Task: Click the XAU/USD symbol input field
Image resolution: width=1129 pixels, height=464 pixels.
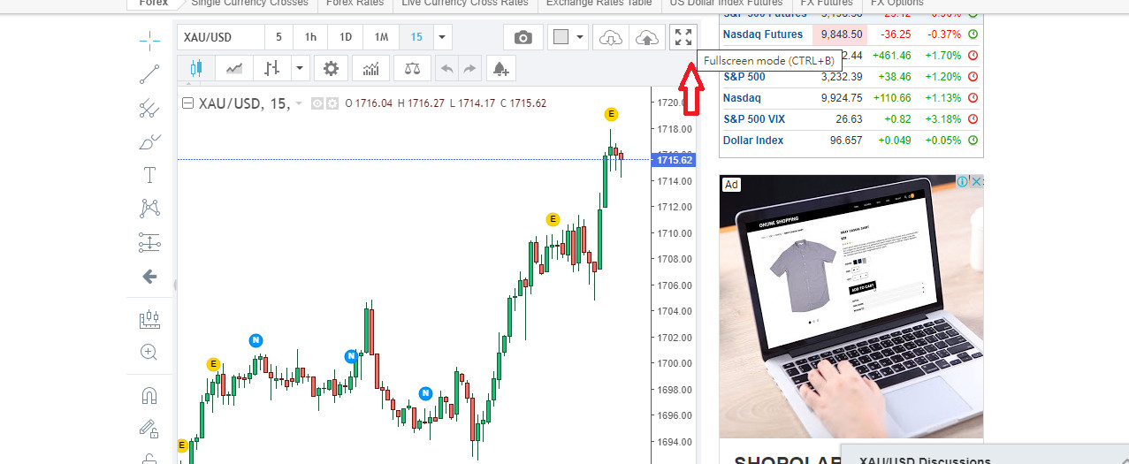Action: click(x=221, y=37)
